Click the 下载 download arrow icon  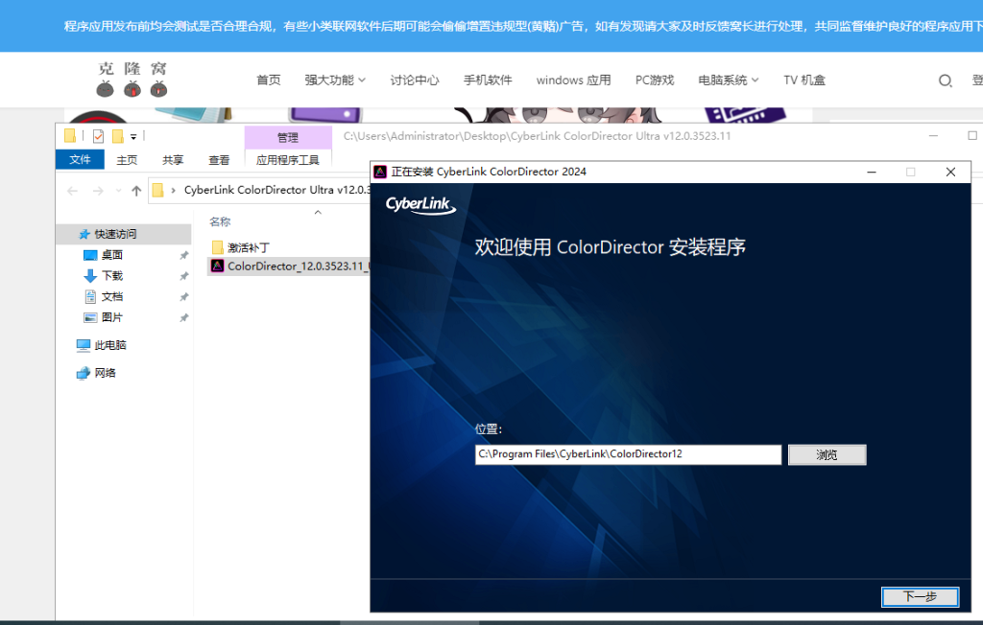click(x=90, y=275)
